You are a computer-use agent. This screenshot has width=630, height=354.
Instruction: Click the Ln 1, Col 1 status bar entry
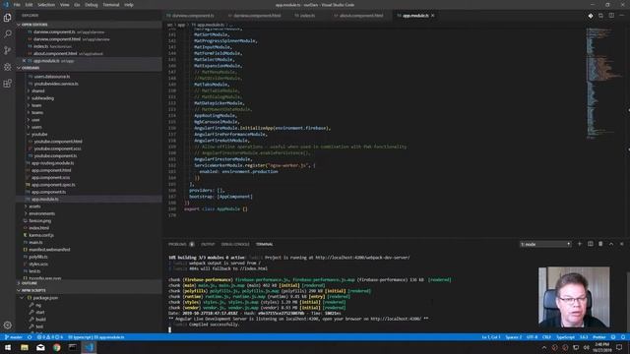[491, 337]
